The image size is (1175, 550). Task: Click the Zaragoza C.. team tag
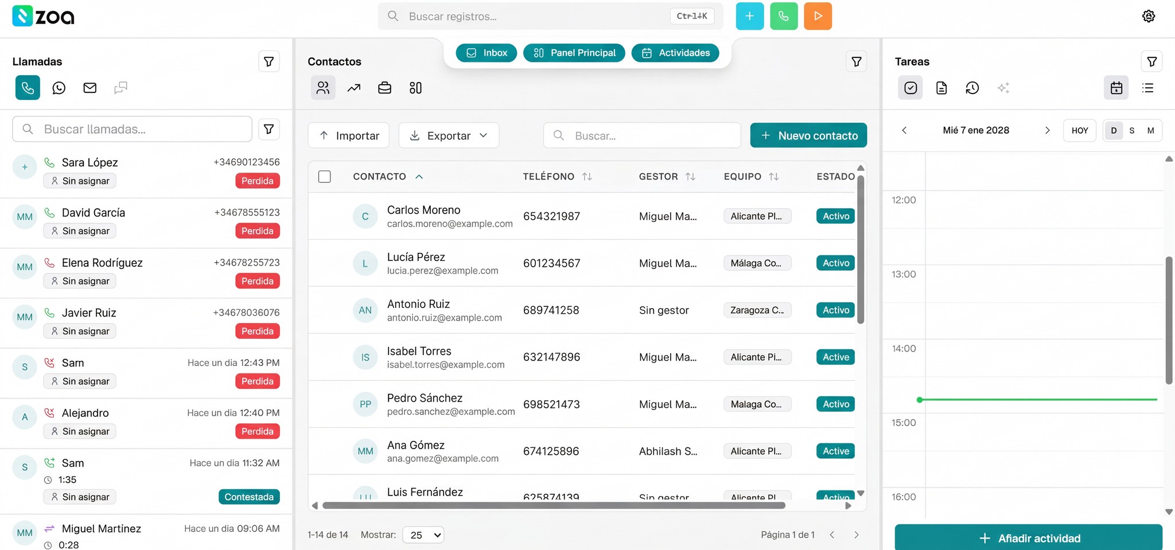pos(757,310)
